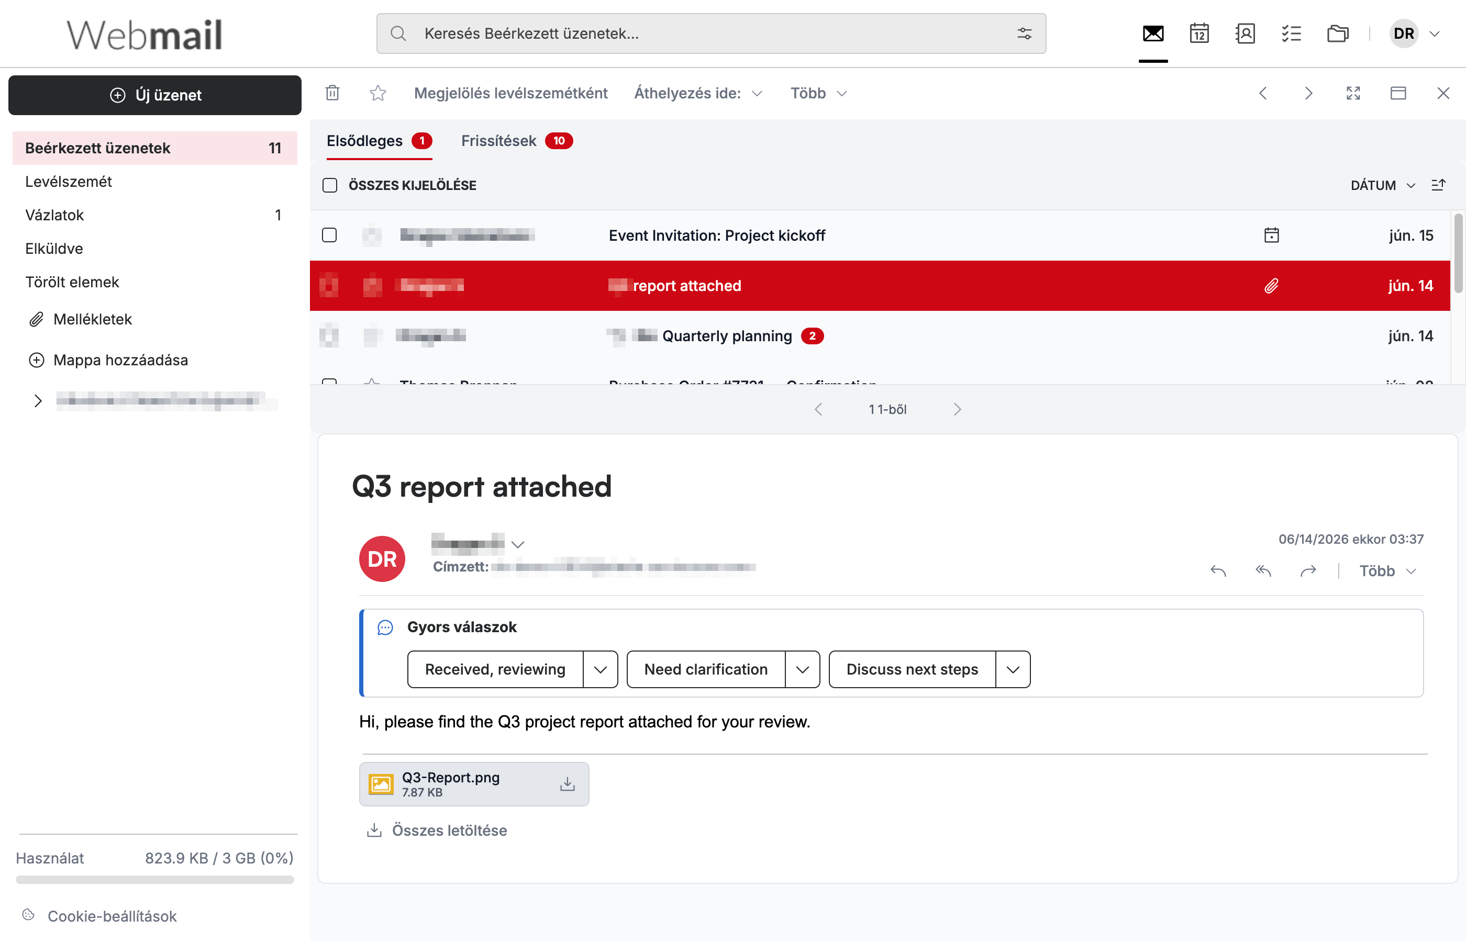Image resolution: width=1466 pixels, height=942 pixels.
Task: Click the Keresés Beérkezett üzenetek search field
Action: point(711,33)
